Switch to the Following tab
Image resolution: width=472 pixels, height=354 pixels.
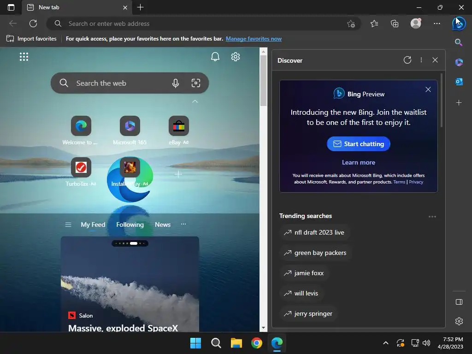[130, 224]
